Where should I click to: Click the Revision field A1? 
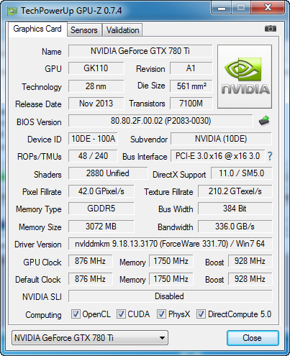coord(191,68)
